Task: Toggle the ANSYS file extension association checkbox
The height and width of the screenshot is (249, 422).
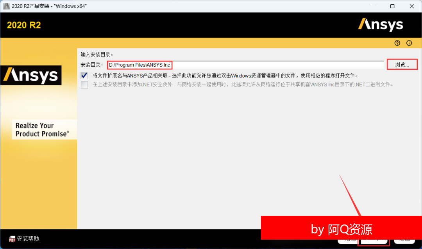Action: tap(84, 75)
